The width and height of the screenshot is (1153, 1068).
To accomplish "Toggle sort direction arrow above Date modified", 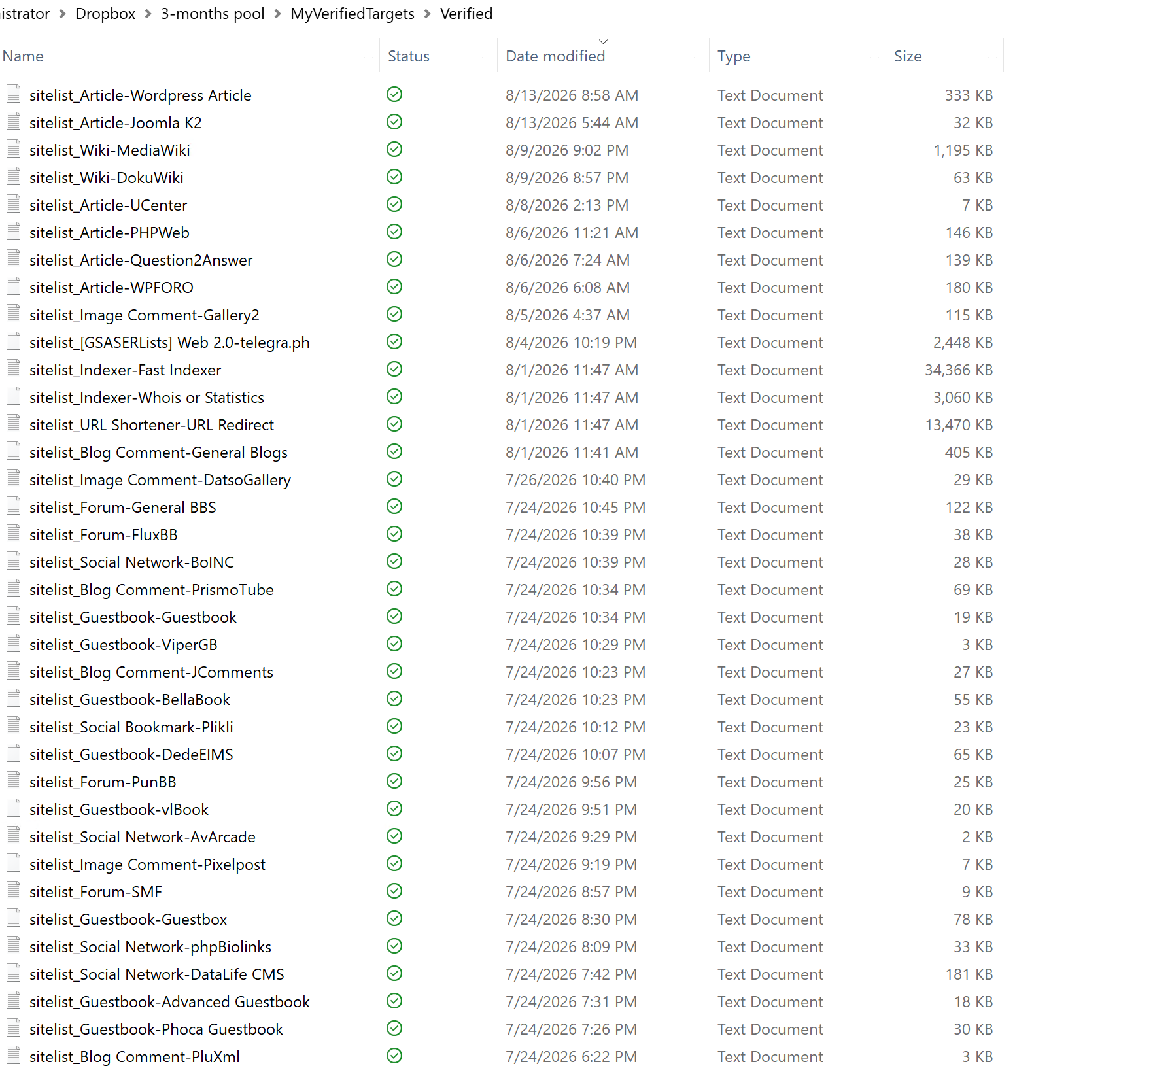I will click(604, 41).
